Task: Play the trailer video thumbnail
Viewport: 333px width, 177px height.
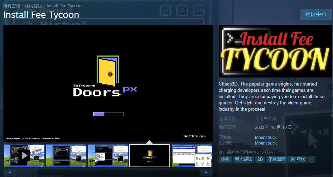Action: pos(24,156)
